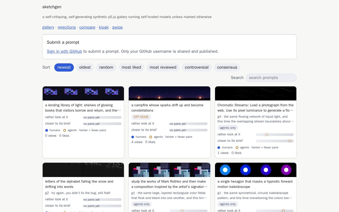Open the swipe link

[117, 27]
